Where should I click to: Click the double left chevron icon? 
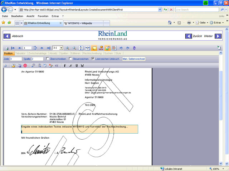click(57, 66)
